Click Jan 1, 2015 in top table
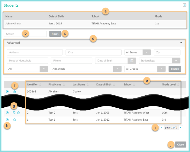The width and height of the screenshot is (190, 152). (x=55, y=24)
